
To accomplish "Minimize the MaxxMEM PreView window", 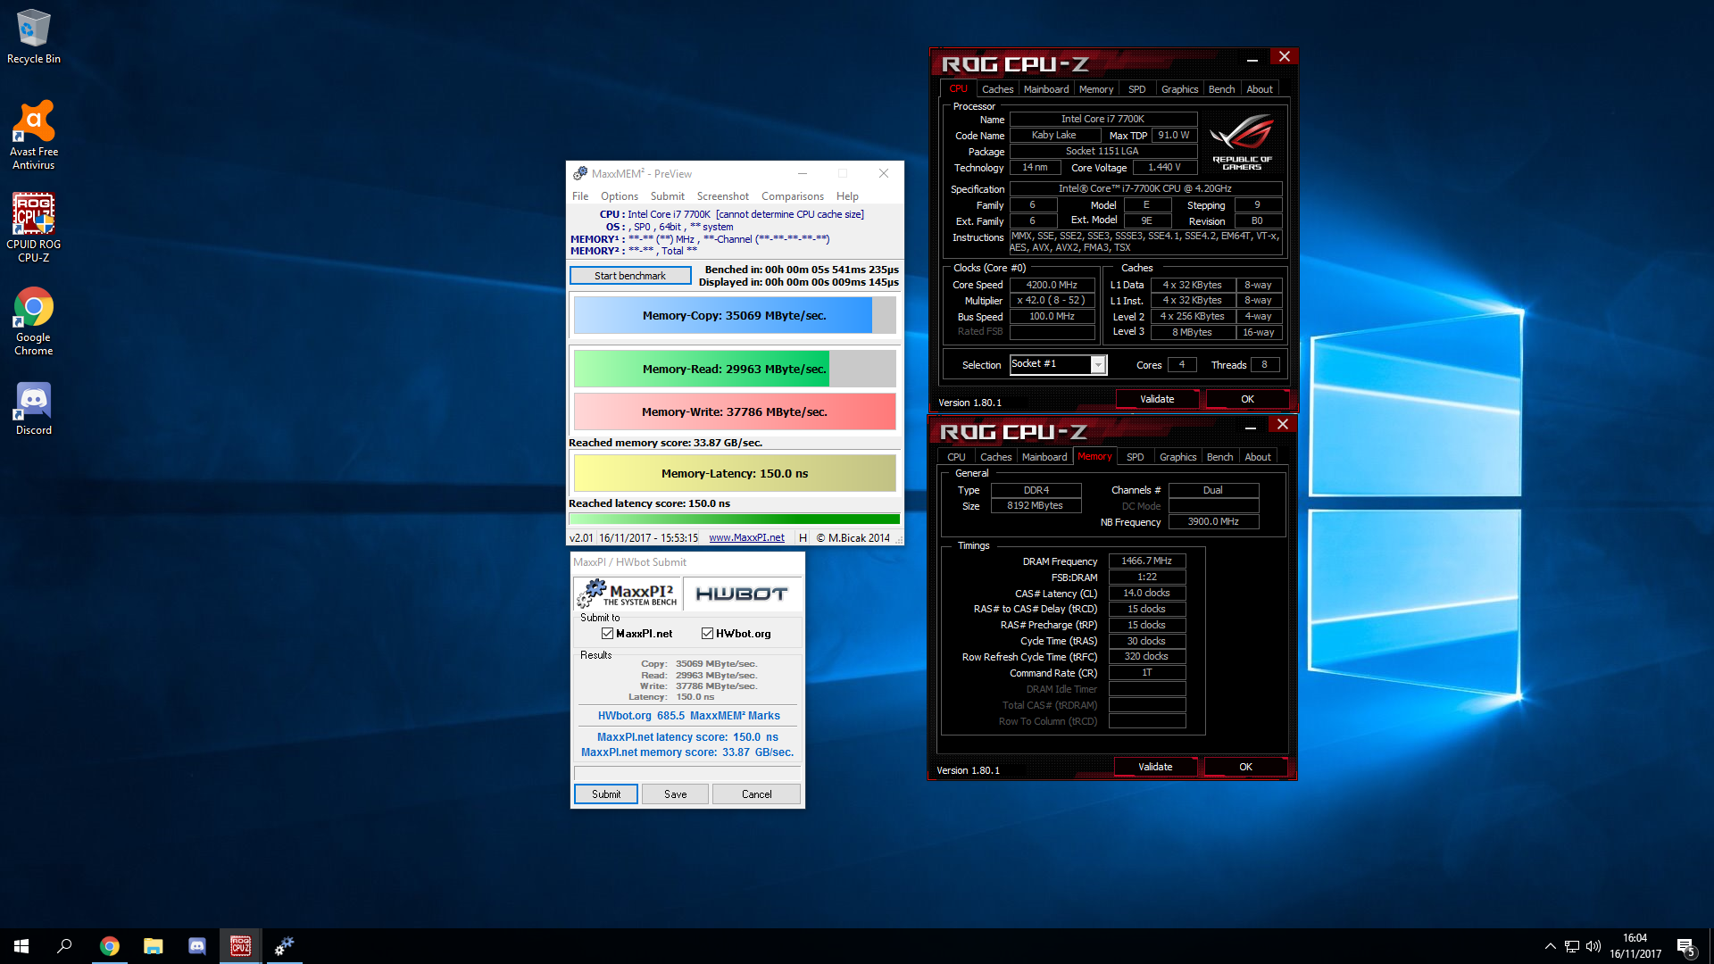I will coord(803,173).
